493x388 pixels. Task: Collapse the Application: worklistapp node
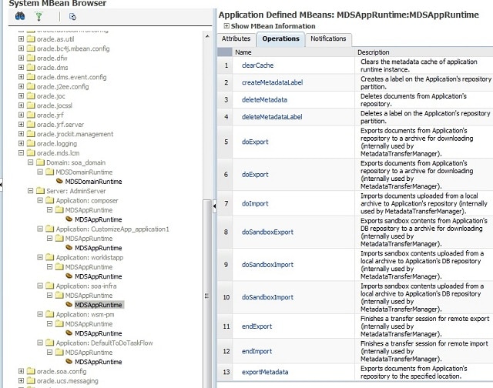40,257
